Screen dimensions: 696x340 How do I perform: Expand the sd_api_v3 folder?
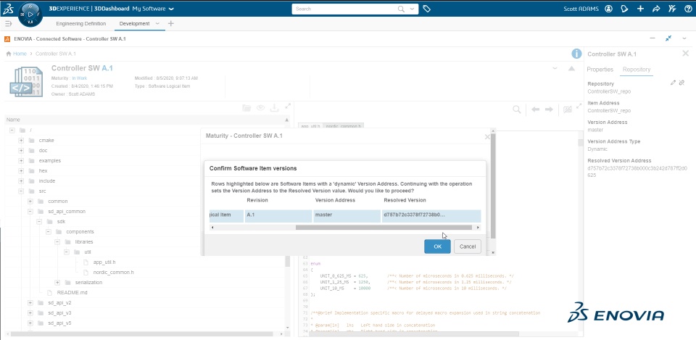tap(30, 313)
